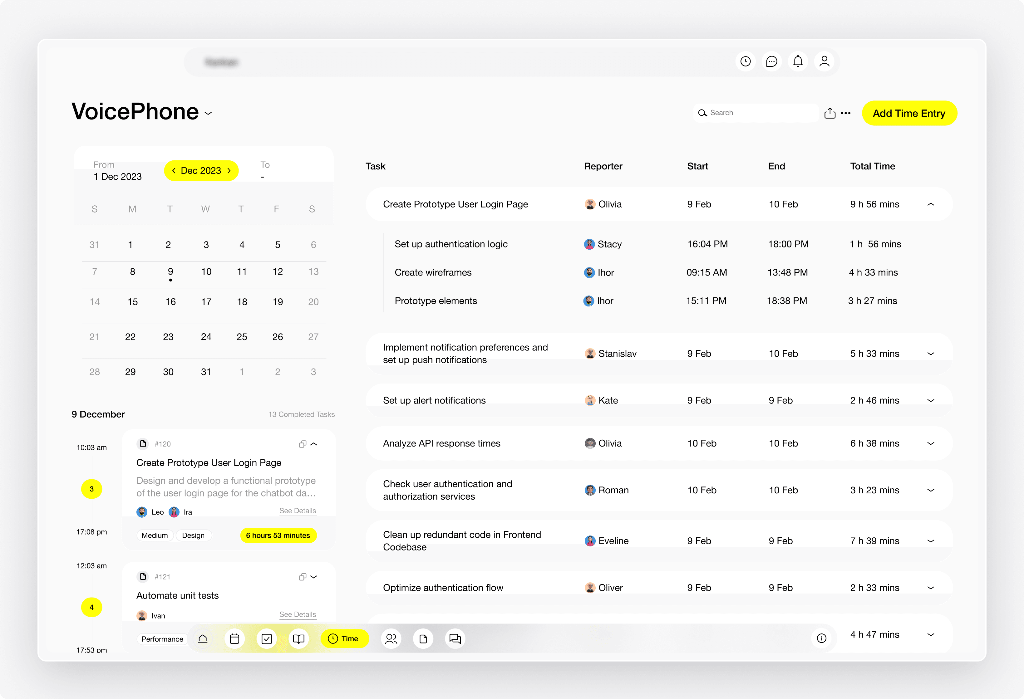Viewport: 1024px width, 699px height.
Task: Open the notifications bell icon
Action: pyautogui.click(x=798, y=62)
